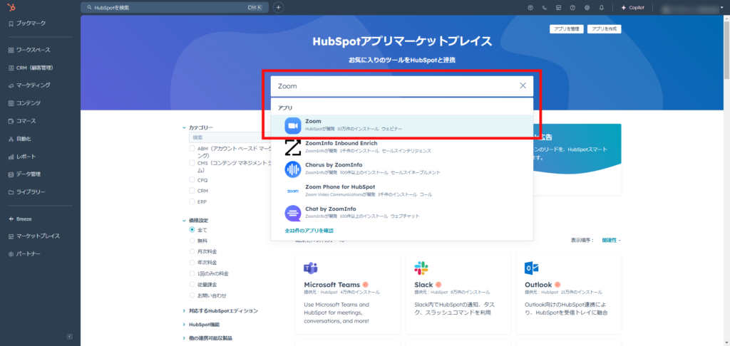
Task: Focus the HubSpot global search field
Action: tap(175, 7)
